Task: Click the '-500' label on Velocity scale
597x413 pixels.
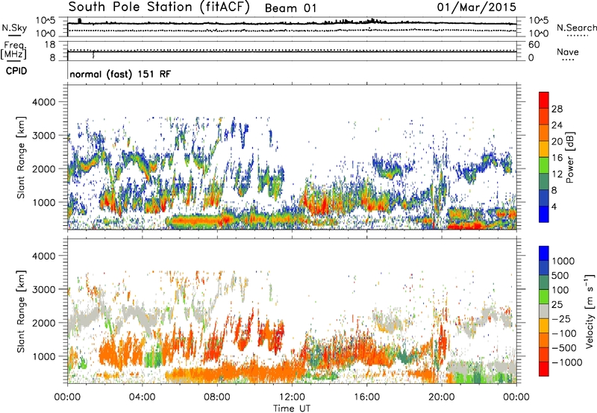Action: [x=563, y=348]
